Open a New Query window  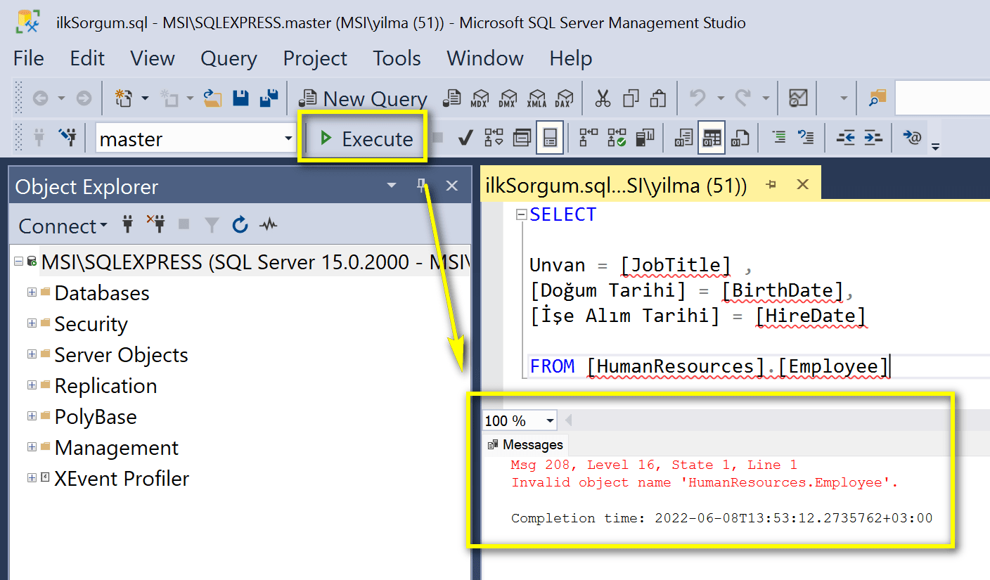(362, 98)
